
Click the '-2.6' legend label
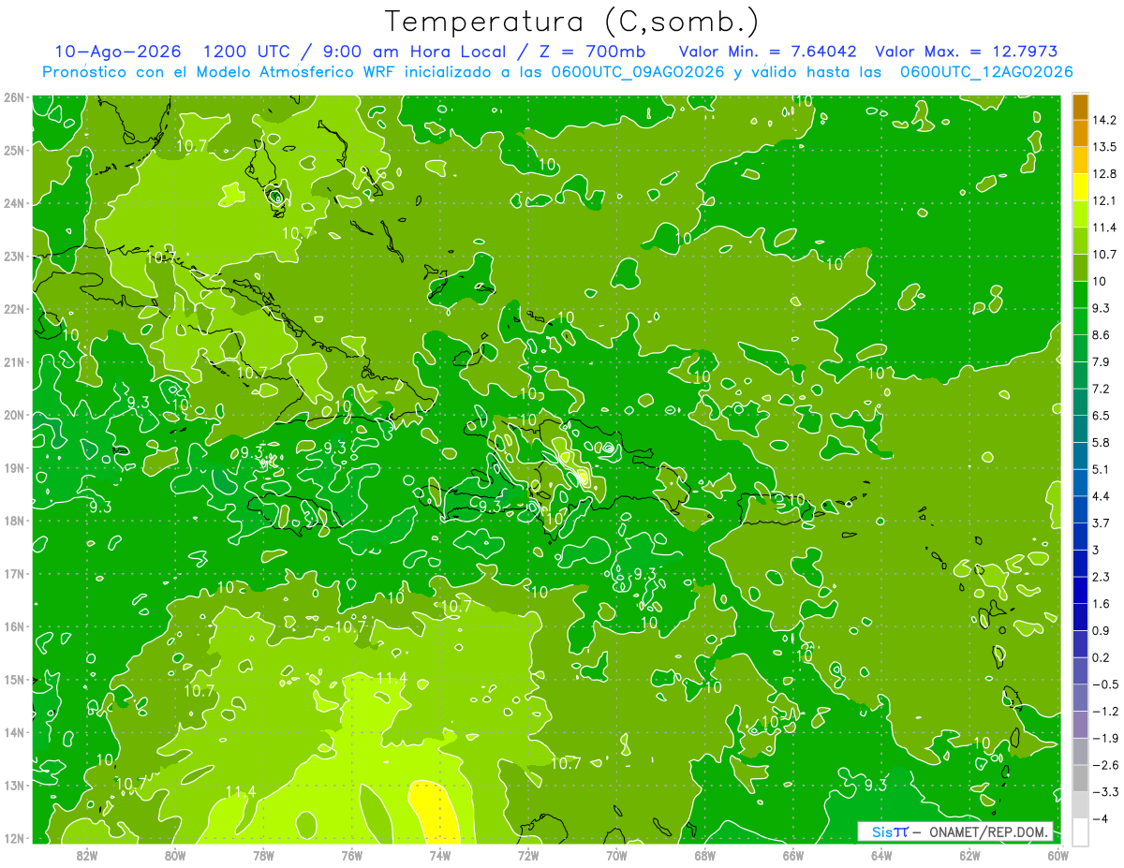click(x=1105, y=765)
